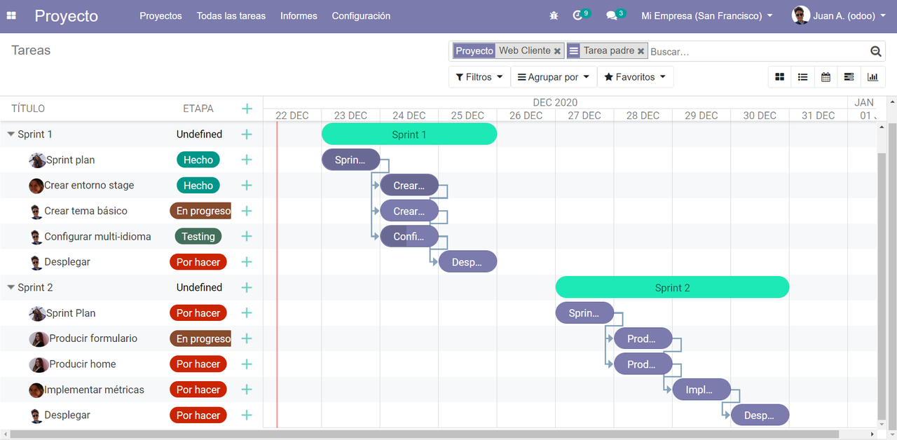The height and width of the screenshot is (440, 897).
Task: Open activities clock icon with badge 9
Action: pyautogui.click(x=578, y=15)
